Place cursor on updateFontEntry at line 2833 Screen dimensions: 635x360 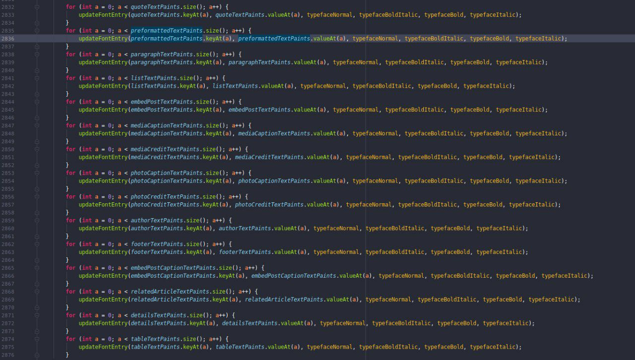pos(103,15)
